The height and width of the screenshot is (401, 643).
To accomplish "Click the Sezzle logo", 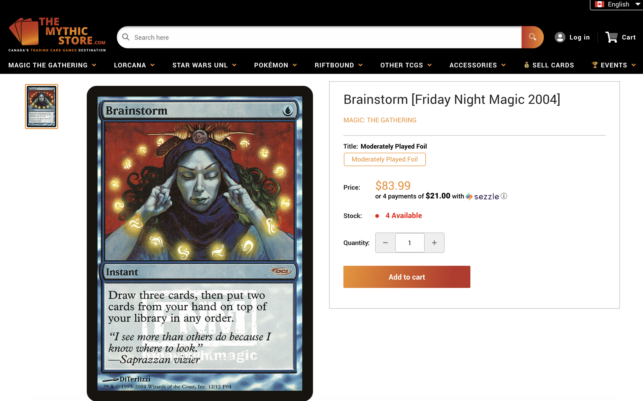I will [x=483, y=196].
